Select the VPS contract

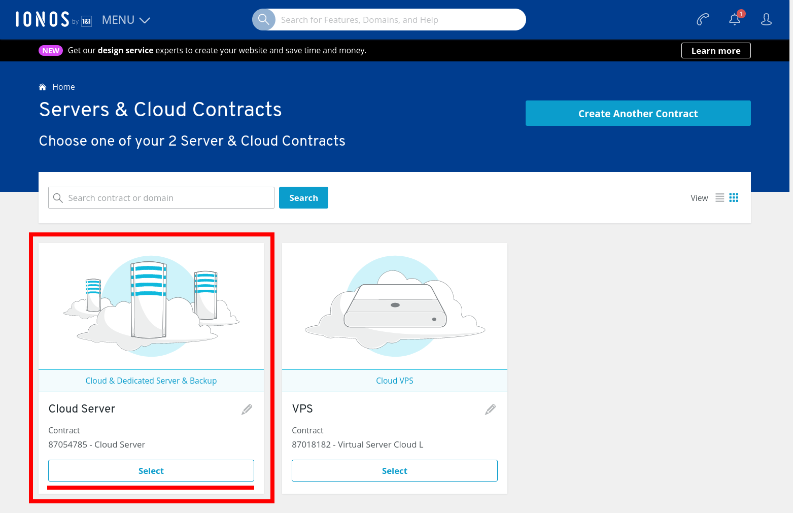(395, 471)
